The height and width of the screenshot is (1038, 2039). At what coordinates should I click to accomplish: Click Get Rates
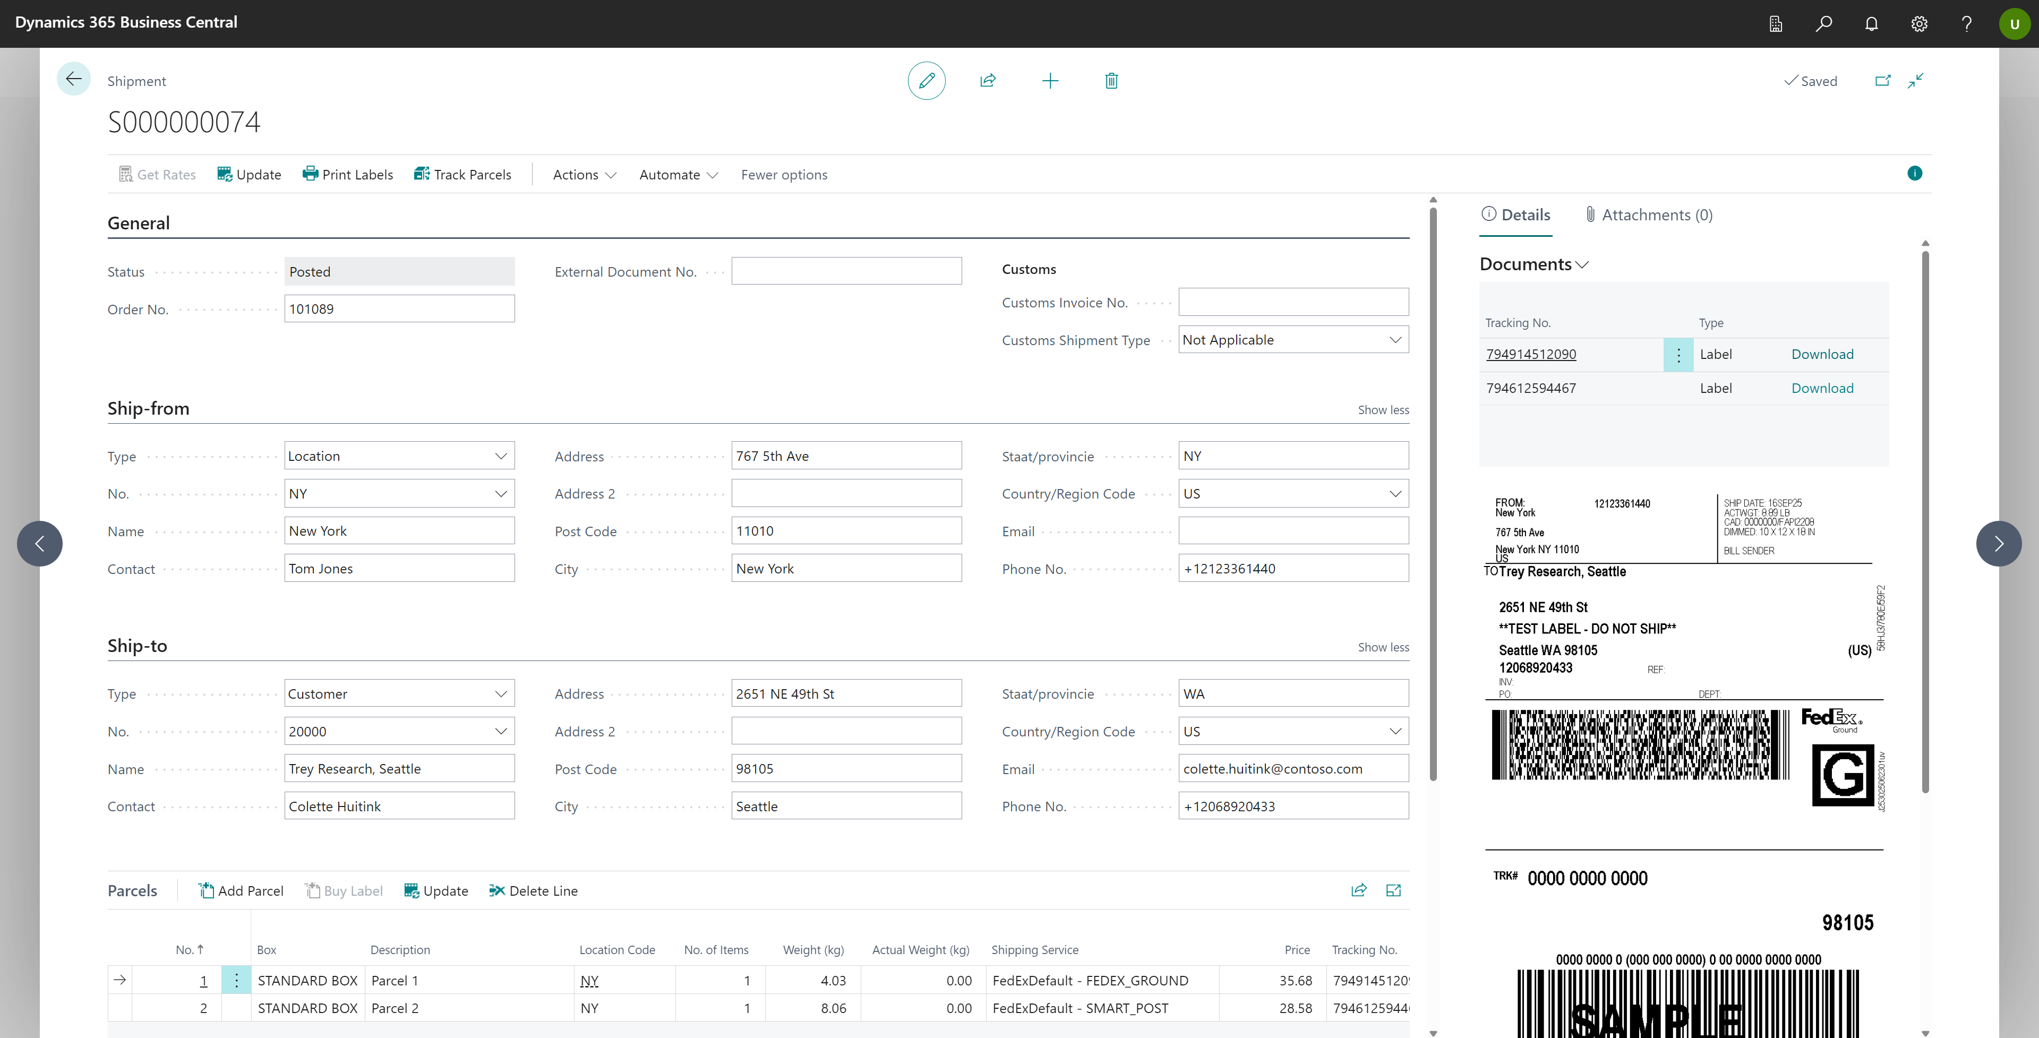pyautogui.click(x=158, y=174)
